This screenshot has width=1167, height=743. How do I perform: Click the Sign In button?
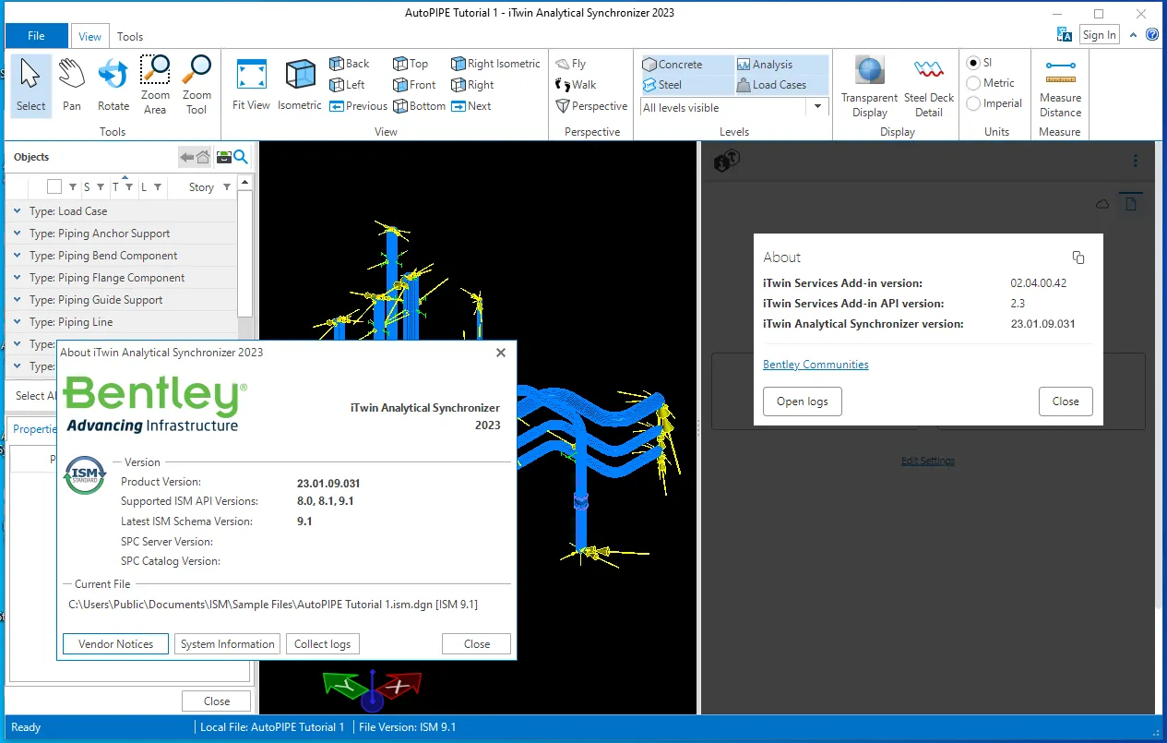pos(1099,35)
